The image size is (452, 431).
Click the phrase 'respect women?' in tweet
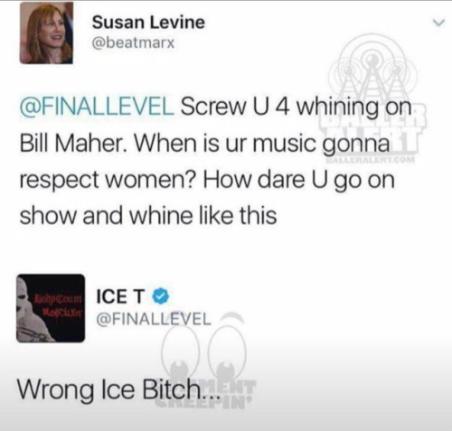(x=109, y=181)
